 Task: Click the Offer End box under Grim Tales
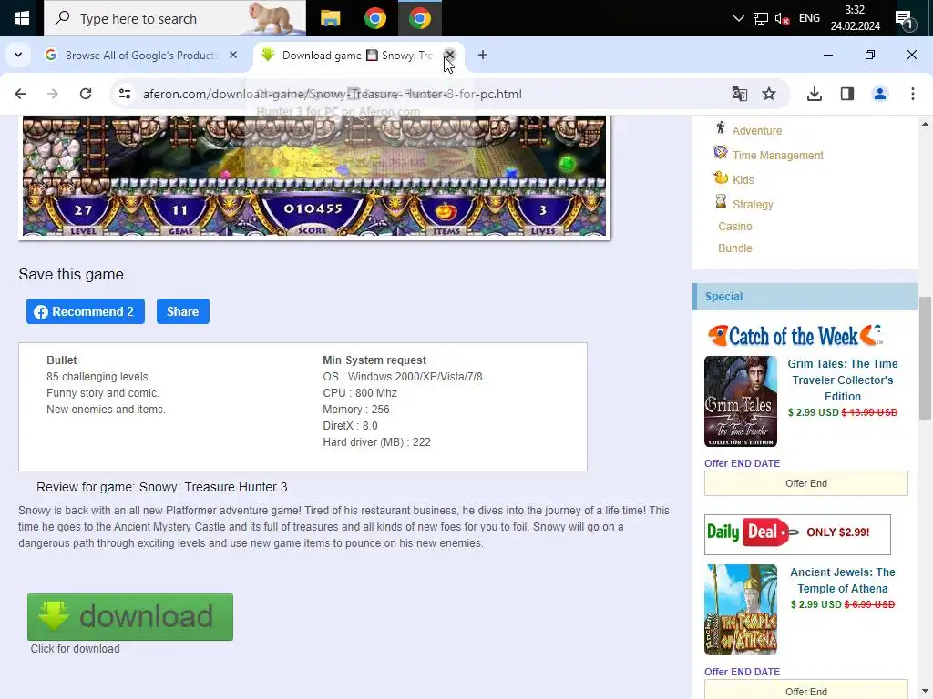click(805, 483)
